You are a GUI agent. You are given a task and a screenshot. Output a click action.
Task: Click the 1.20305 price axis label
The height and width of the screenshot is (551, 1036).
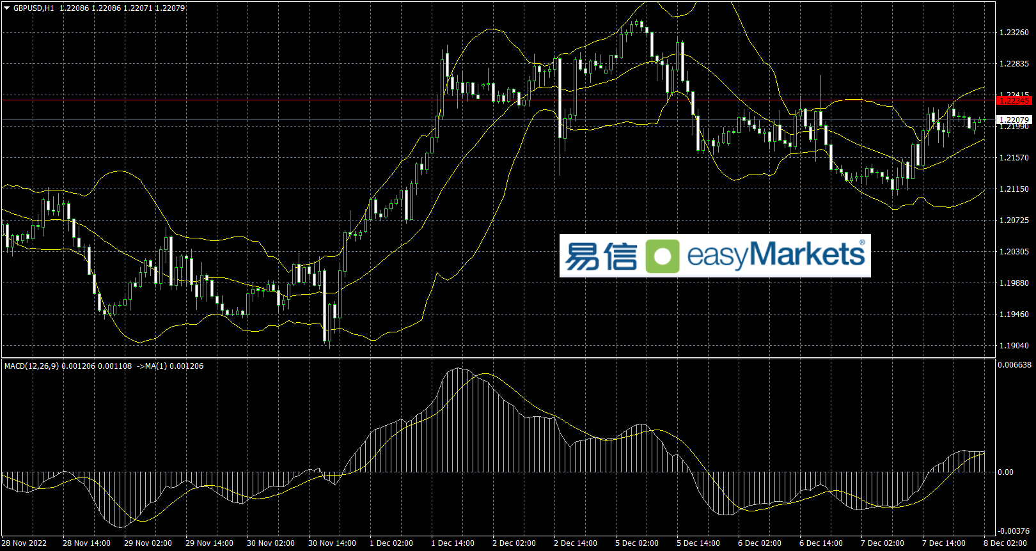pos(1014,252)
